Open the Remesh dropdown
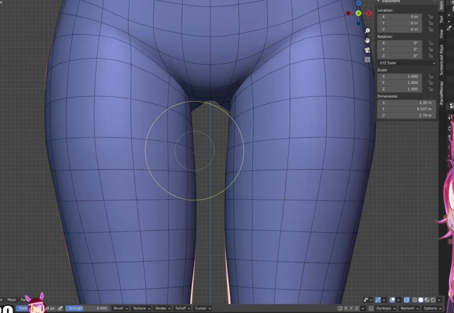Viewport: 454px width, 313px height. coord(409,308)
